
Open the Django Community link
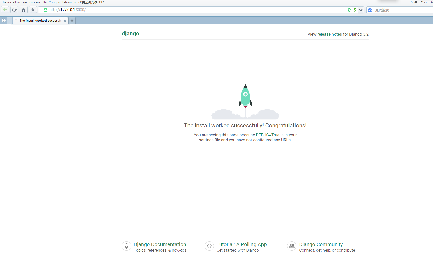(321, 244)
